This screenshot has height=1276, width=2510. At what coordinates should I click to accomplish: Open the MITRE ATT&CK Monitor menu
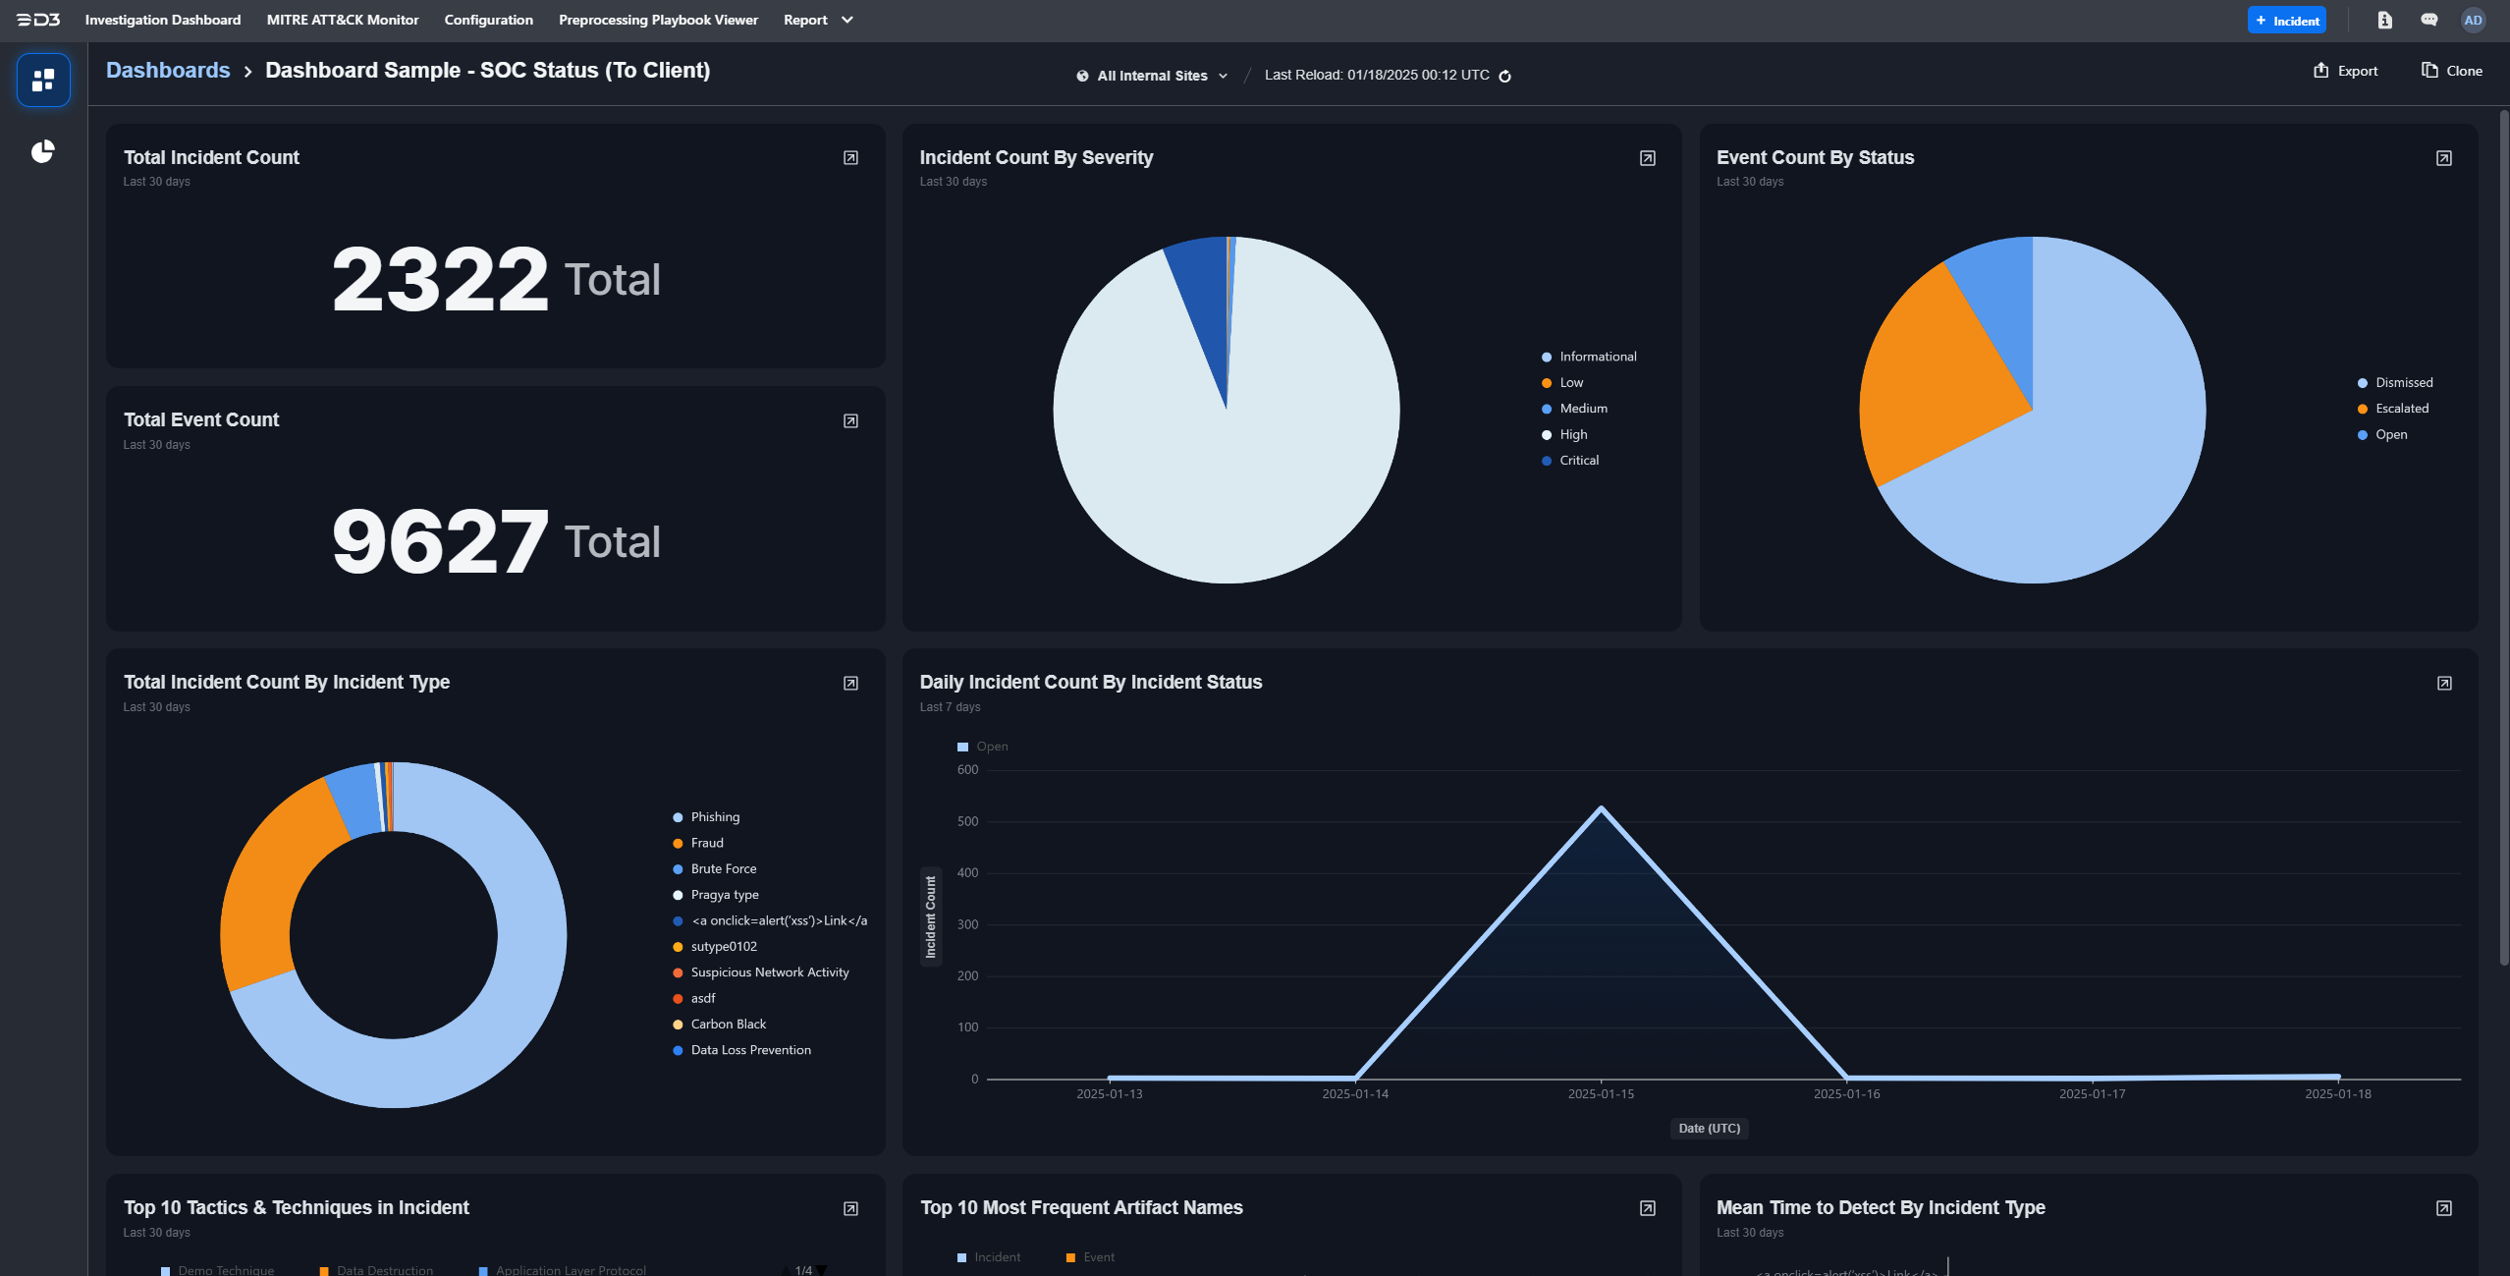click(342, 19)
